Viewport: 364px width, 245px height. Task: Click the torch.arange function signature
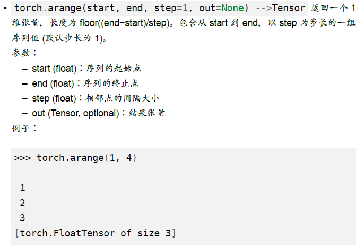click(x=131, y=8)
